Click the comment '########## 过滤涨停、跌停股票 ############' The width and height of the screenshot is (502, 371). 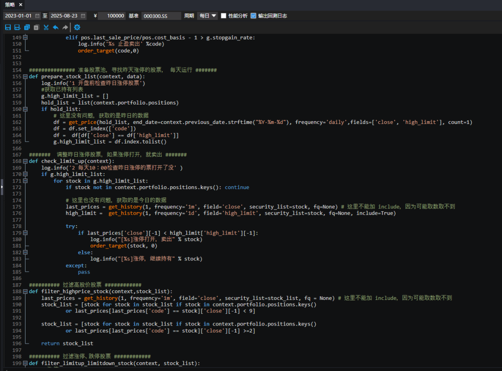click(x=90, y=356)
